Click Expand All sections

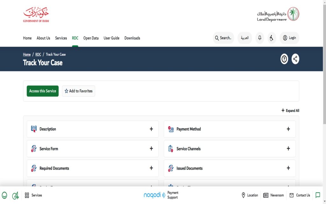click(x=290, y=111)
